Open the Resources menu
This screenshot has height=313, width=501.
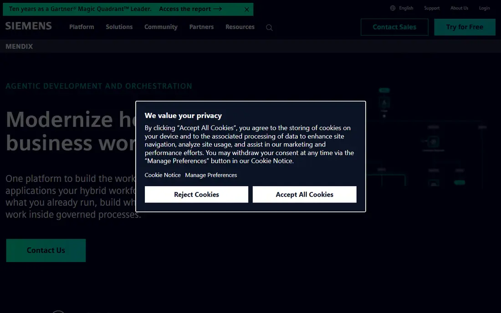pyautogui.click(x=240, y=27)
